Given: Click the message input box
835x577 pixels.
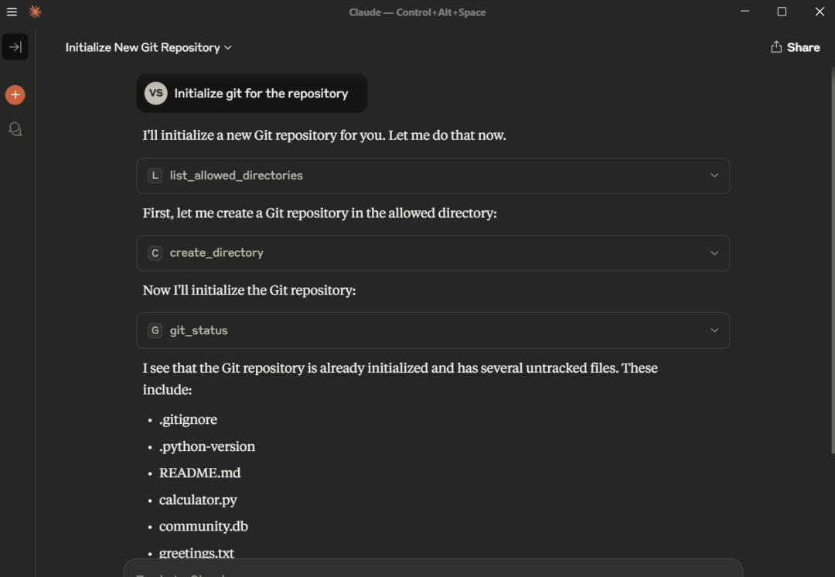Looking at the screenshot, I should [433, 569].
